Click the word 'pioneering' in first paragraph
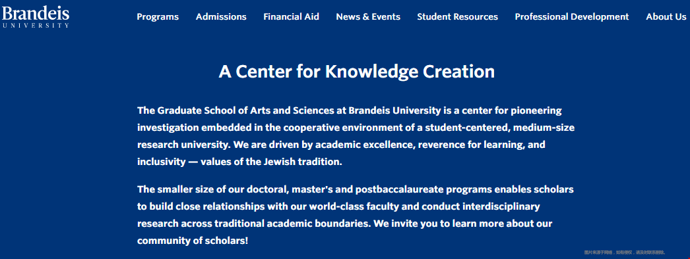The height and width of the screenshot is (259, 690). (x=538, y=110)
